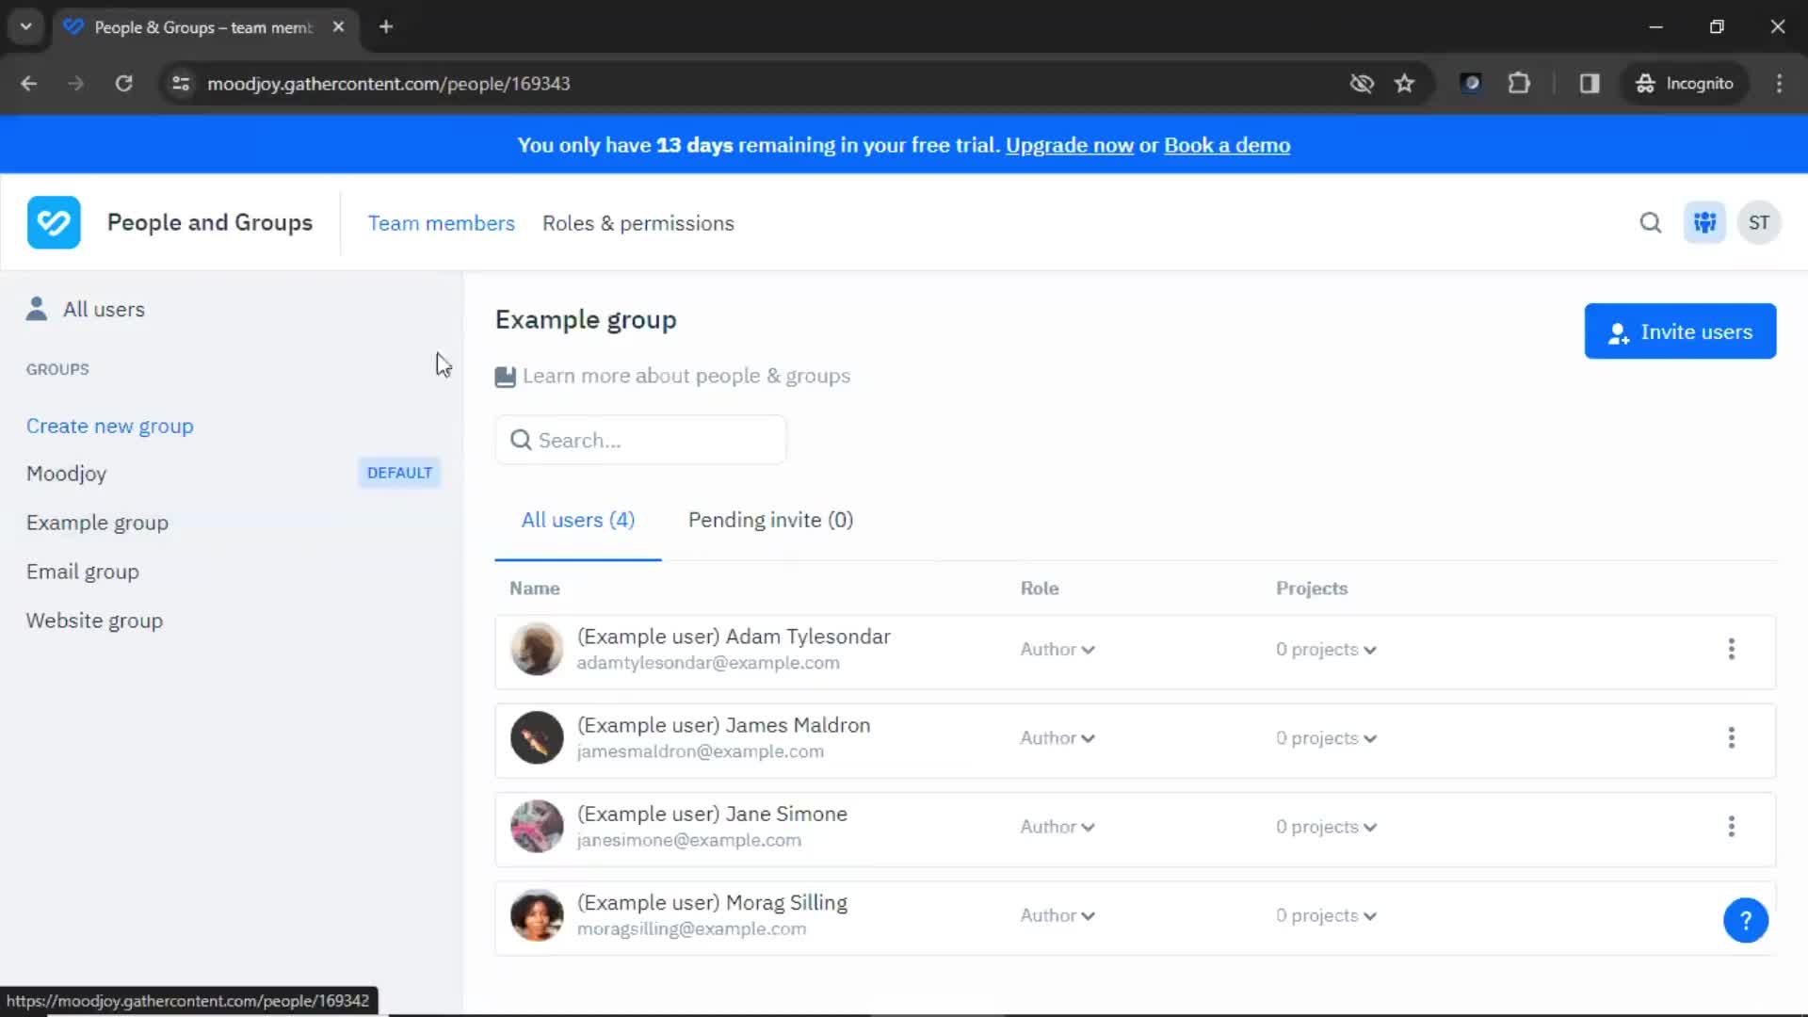Click the three-dot menu for James Maldron

1733,737
